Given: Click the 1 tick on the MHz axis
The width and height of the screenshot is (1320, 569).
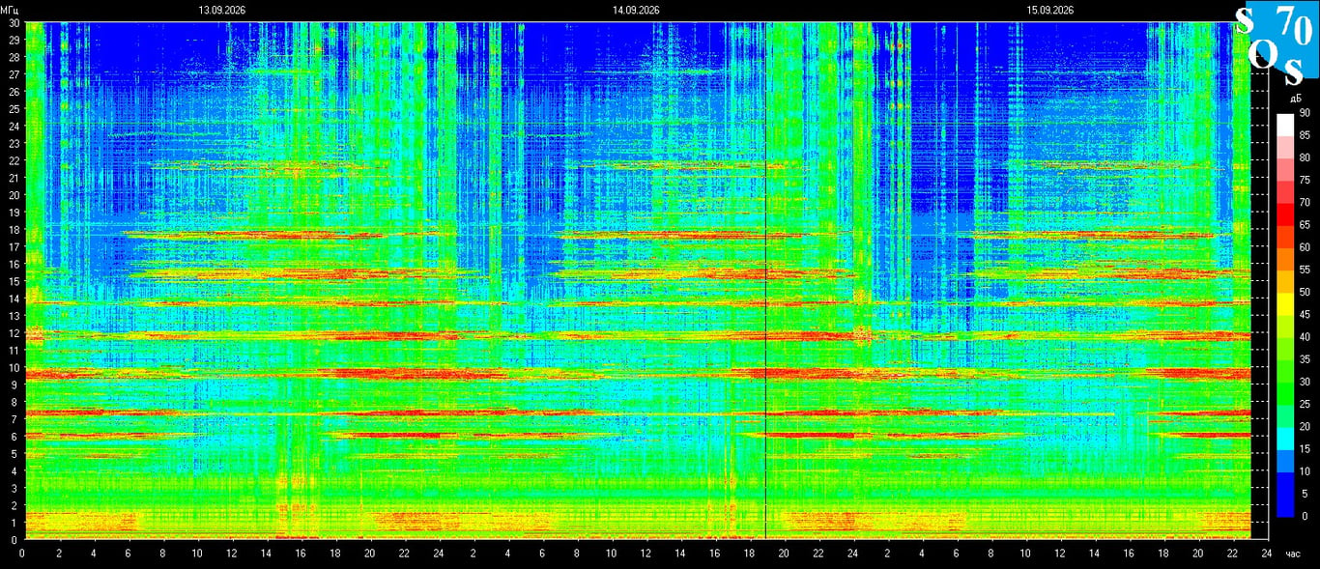Looking at the screenshot, I should [x=14, y=523].
